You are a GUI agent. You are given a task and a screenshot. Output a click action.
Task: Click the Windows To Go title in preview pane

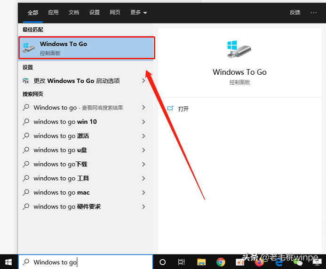239,72
